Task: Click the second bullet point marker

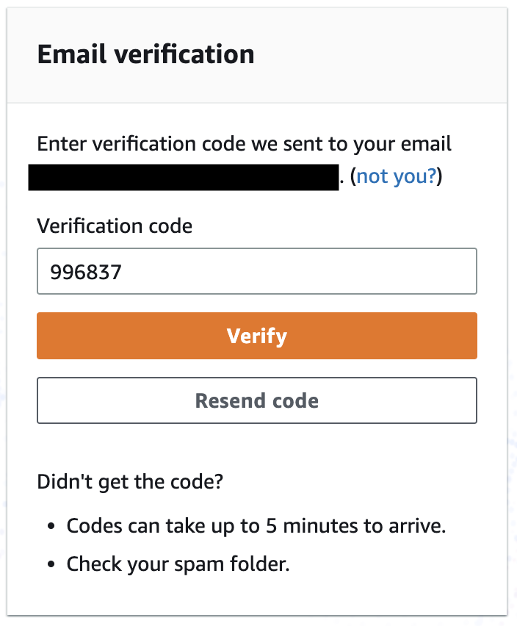Action: click(x=50, y=564)
